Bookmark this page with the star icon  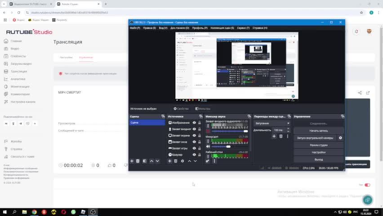pos(361,13)
